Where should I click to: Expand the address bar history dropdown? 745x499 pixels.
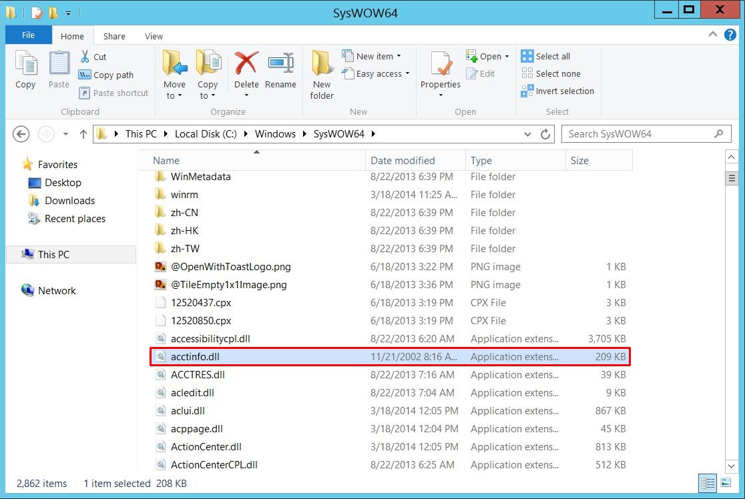(x=527, y=134)
